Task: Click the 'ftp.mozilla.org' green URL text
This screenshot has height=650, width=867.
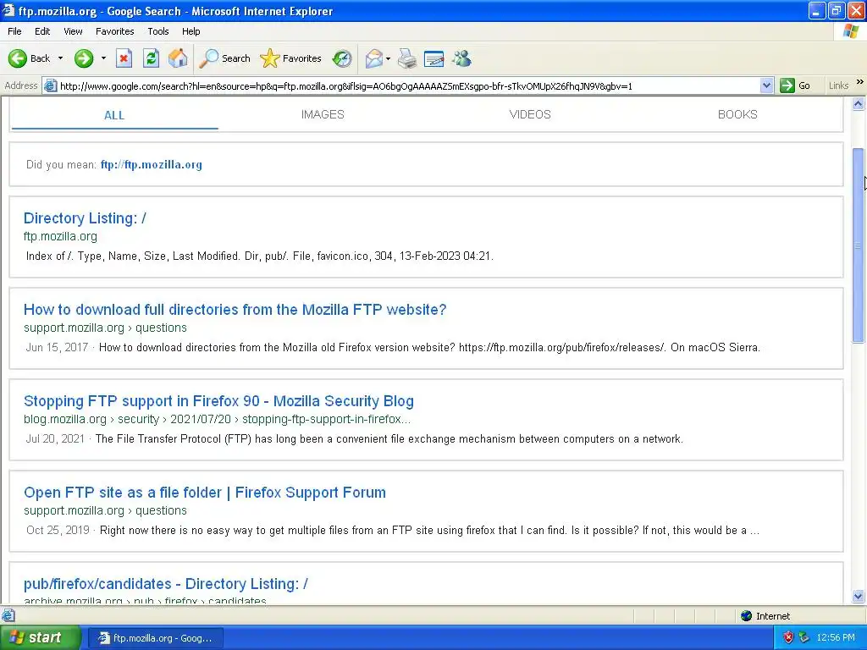Action: 60,237
